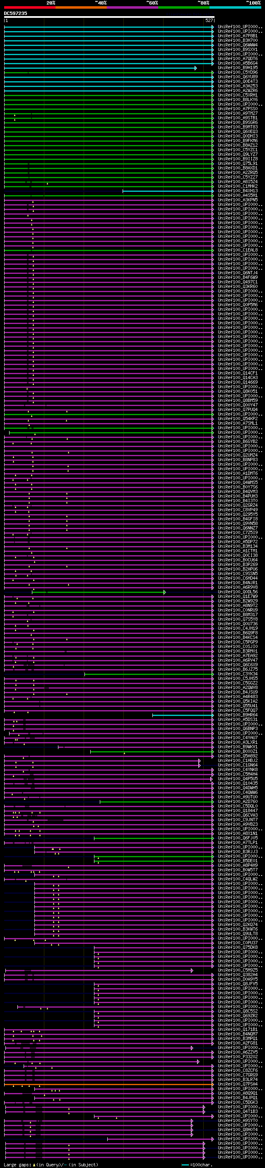Select UniRef100_B0X0Z1
Image resolution: width=265 pixels, height=1168 pixels.
click(x=238, y=751)
